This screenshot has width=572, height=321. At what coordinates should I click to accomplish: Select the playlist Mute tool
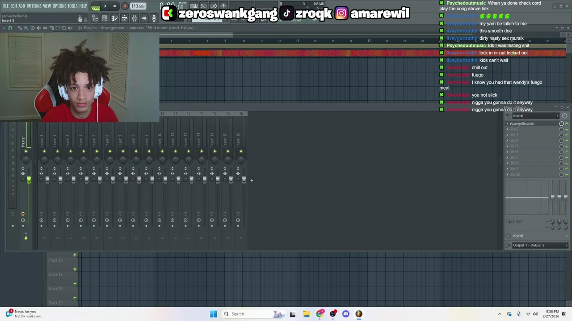pos(38,28)
